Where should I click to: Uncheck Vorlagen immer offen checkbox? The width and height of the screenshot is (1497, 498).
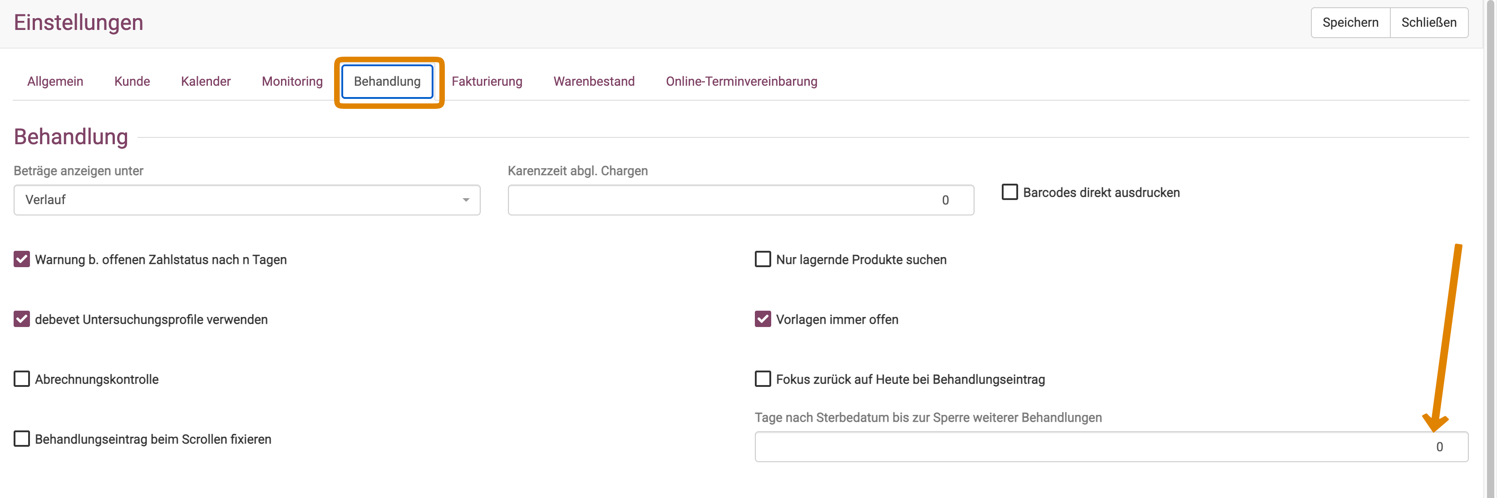pyautogui.click(x=763, y=319)
